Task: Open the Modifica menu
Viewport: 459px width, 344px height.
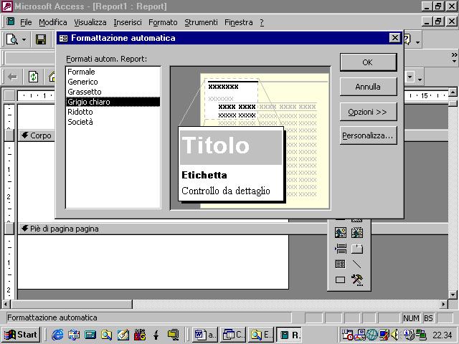Action: (x=52, y=22)
